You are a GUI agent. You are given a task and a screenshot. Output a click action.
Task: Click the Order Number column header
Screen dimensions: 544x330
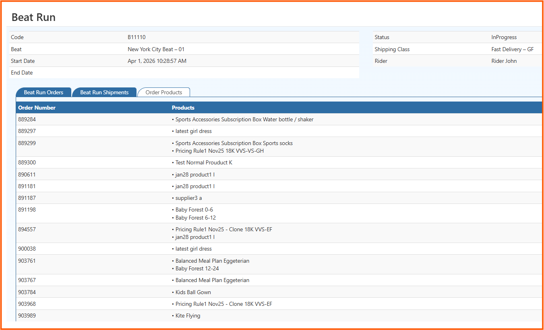click(x=37, y=108)
